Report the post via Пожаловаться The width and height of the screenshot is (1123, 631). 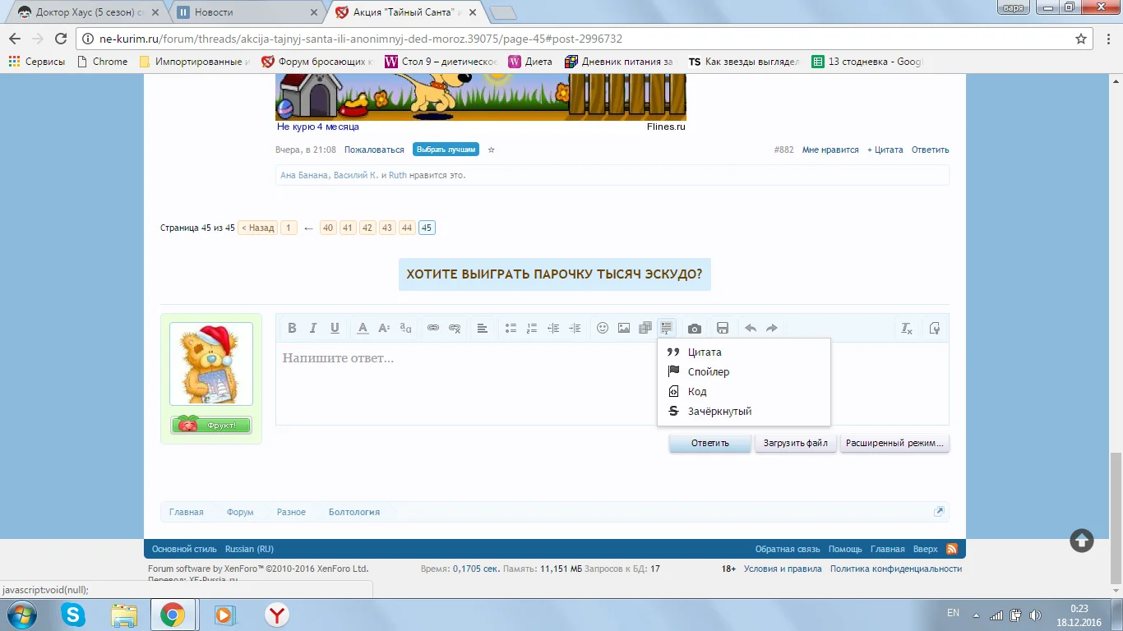[x=374, y=150]
